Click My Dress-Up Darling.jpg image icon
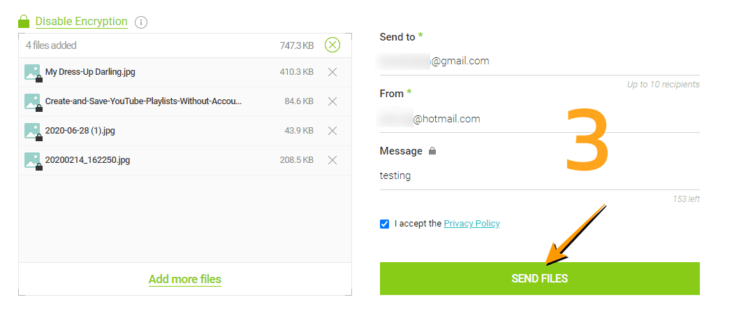This screenshot has height=309, width=732. (x=33, y=72)
